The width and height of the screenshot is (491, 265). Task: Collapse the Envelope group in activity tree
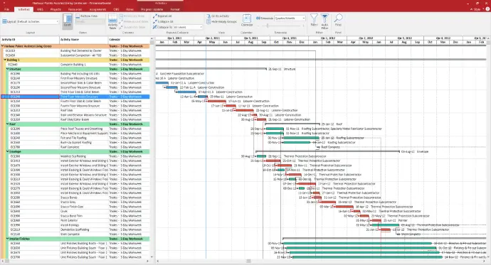8,151
